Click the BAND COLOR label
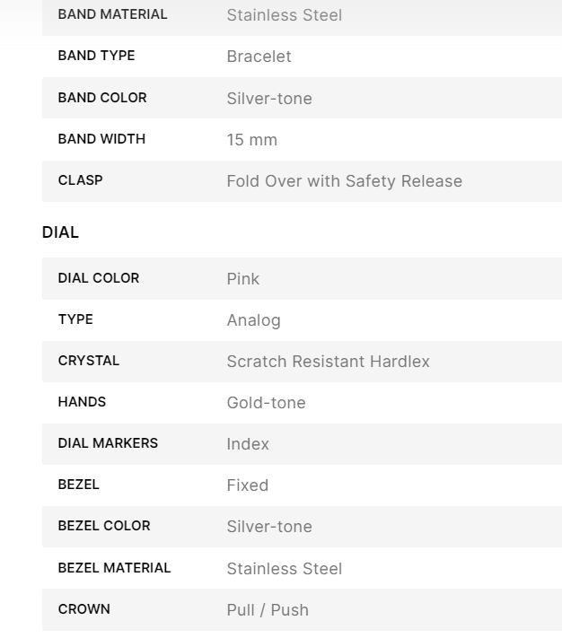This screenshot has width=562, height=638. click(102, 97)
